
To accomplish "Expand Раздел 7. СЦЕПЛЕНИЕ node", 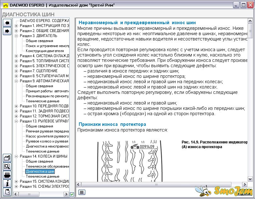I will click(16, 71).
